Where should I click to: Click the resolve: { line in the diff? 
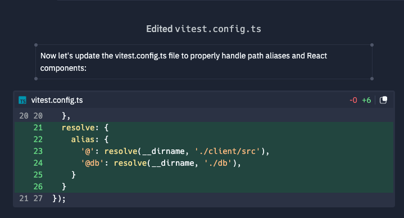204,128
